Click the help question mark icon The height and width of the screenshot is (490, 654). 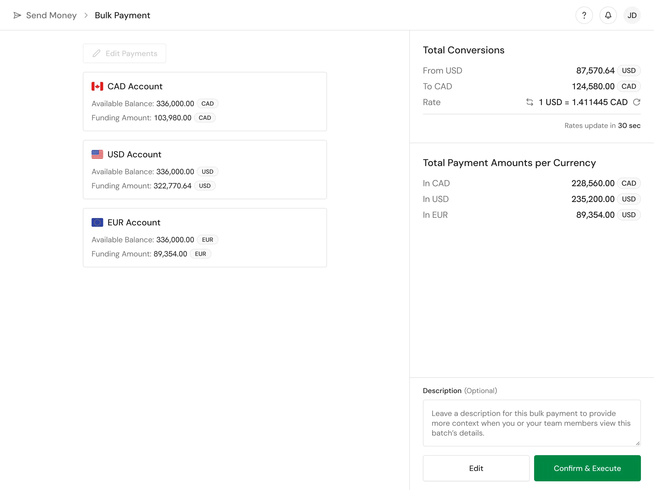(584, 15)
